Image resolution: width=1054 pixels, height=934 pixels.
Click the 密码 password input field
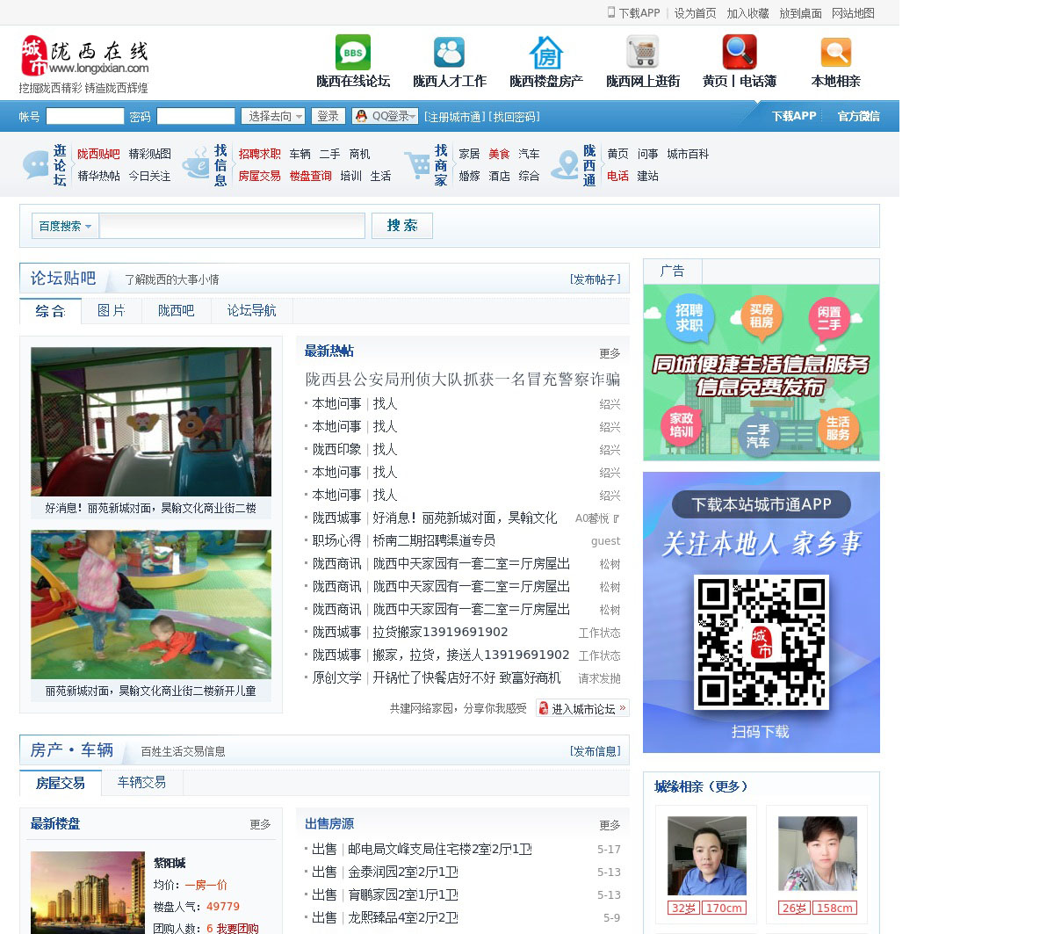coord(195,116)
